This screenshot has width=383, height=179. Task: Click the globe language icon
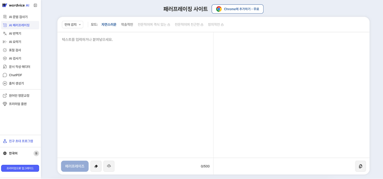(5, 153)
